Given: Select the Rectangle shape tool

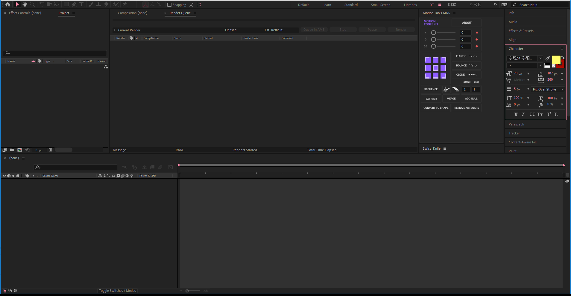Looking at the screenshot, I should 66,4.
